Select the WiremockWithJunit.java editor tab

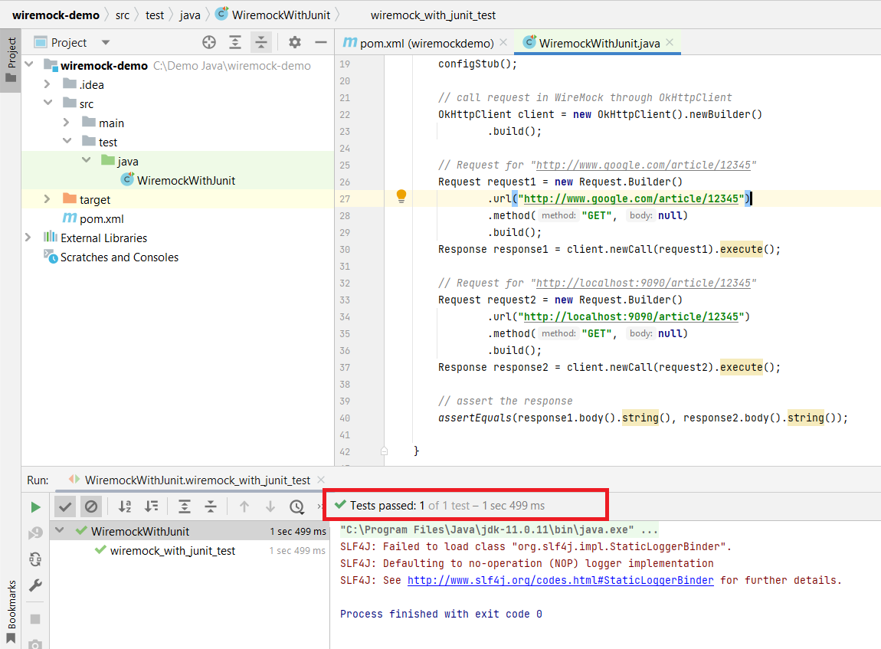pos(599,43)
